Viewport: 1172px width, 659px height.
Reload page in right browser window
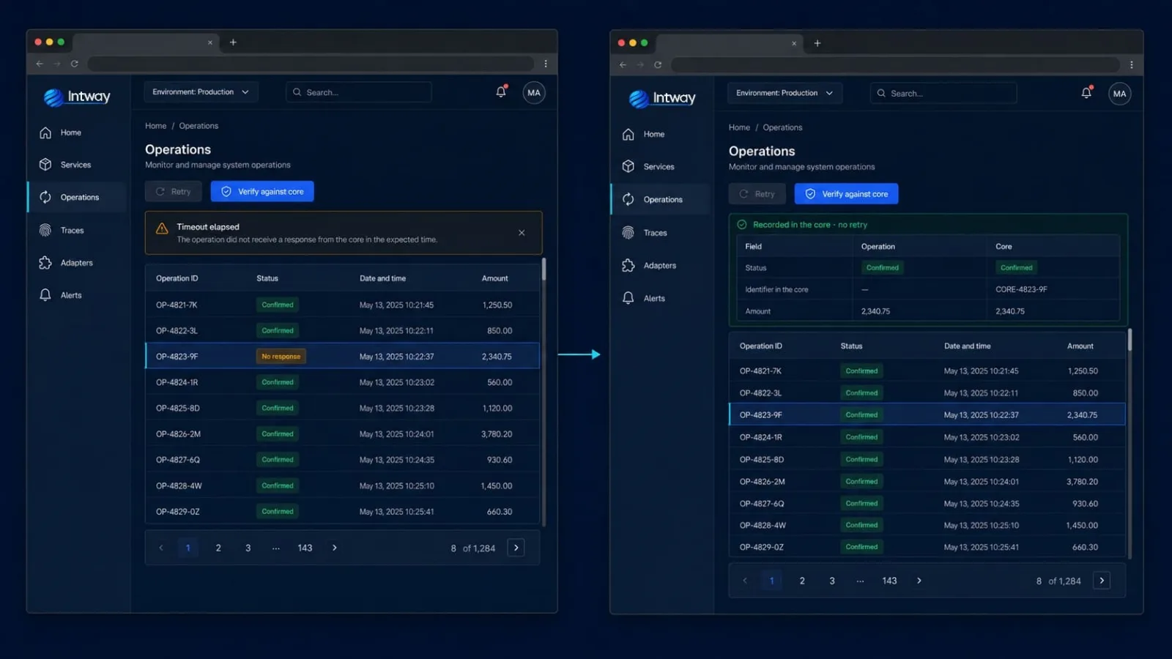coord(658,64)
